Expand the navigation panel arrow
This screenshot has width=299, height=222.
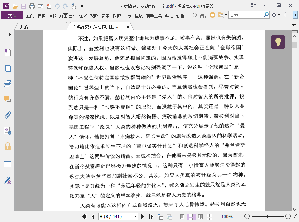click(10, 34)
